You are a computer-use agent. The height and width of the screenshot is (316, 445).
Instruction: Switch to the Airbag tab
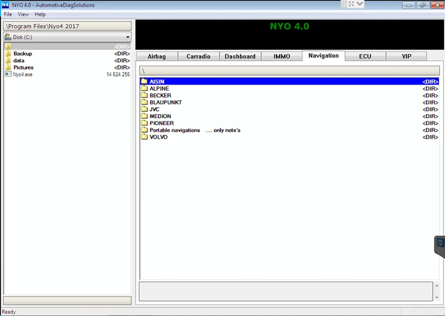click(x=157, y=57)
